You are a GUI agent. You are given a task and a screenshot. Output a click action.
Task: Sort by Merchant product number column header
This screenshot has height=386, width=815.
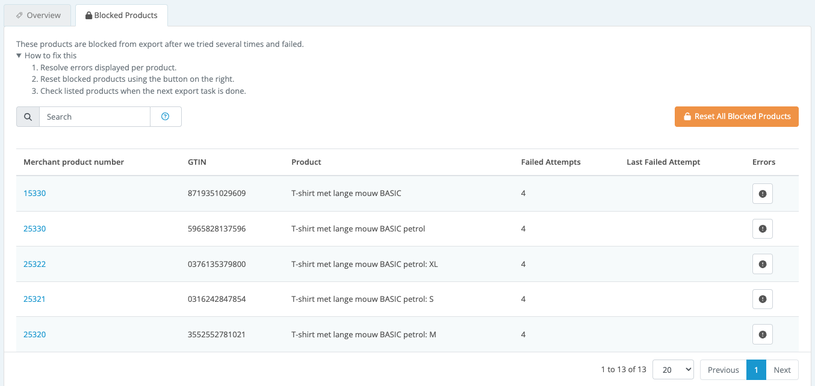73,162
